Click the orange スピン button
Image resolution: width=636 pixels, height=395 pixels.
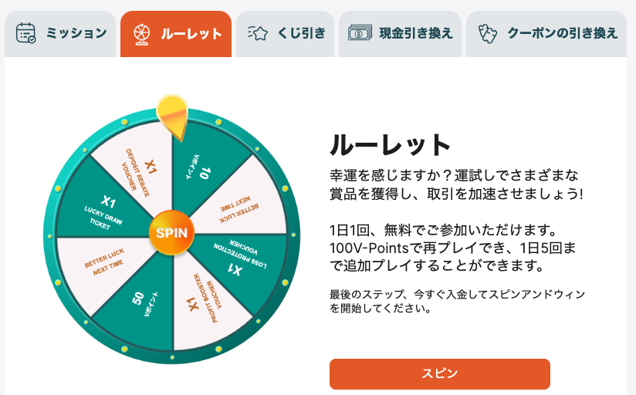point(440,374)
